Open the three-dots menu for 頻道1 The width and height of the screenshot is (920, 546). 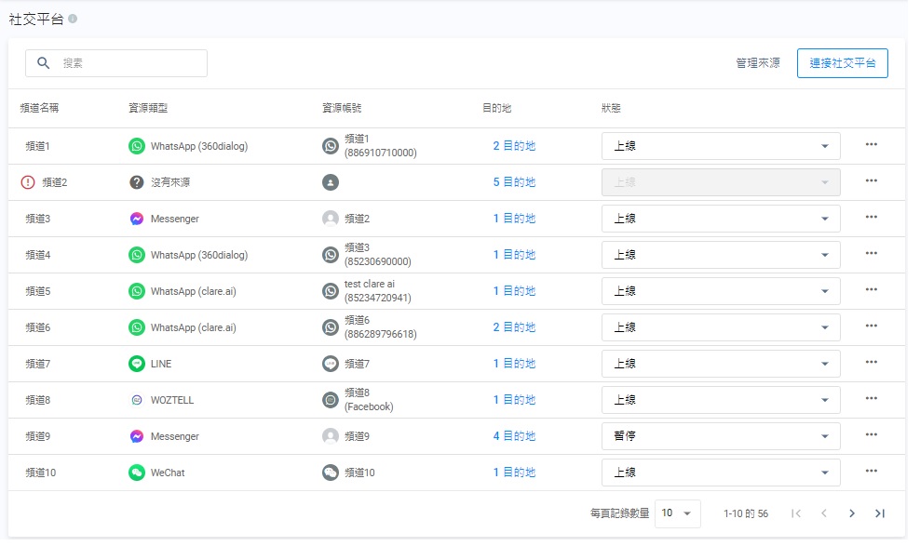pos(871,144)
